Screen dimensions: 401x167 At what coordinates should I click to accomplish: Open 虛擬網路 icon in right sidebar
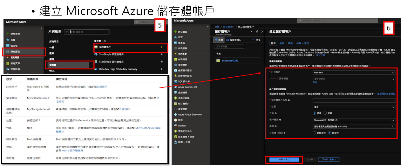point(175,109)
